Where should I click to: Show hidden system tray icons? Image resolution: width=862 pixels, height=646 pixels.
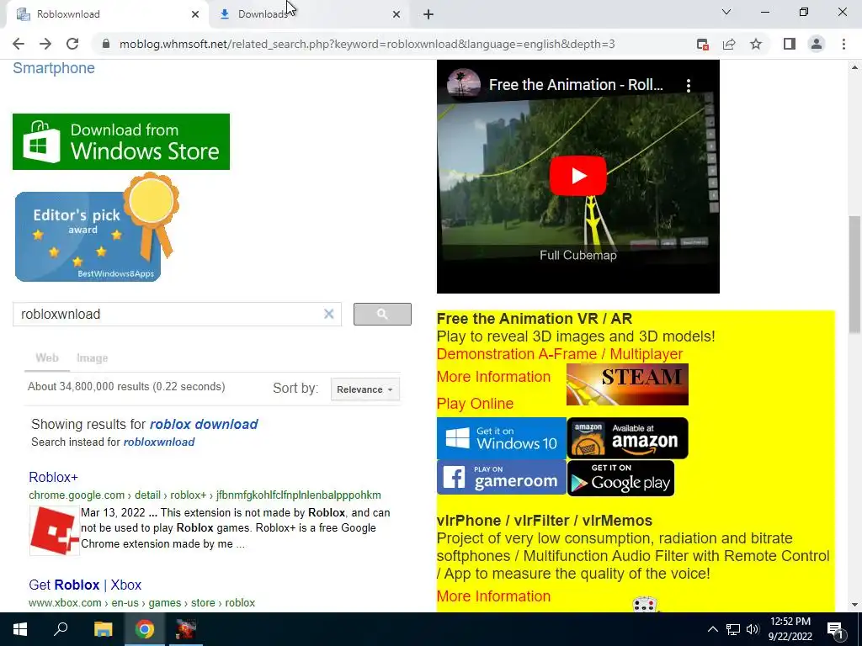712,629
